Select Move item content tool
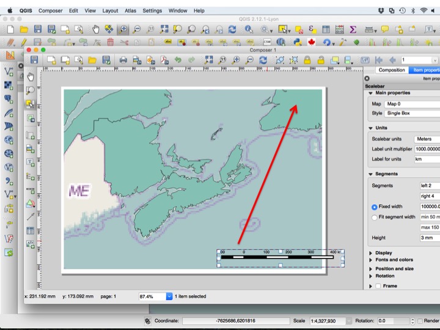The width and height of the screenshot is (440, 330). coord(31,118)
